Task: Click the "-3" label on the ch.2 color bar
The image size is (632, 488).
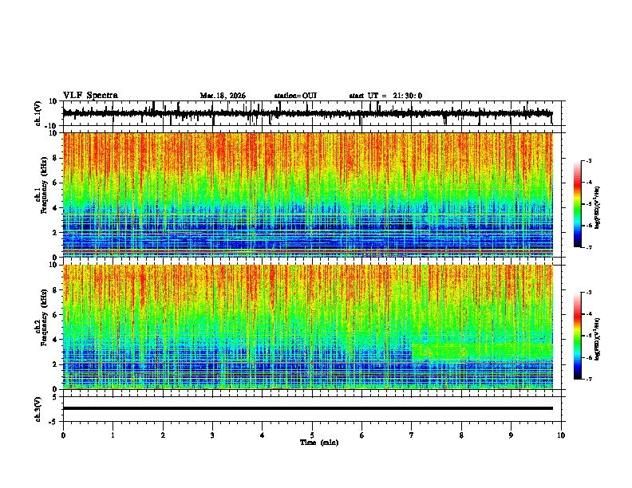Action: point(588,293)
